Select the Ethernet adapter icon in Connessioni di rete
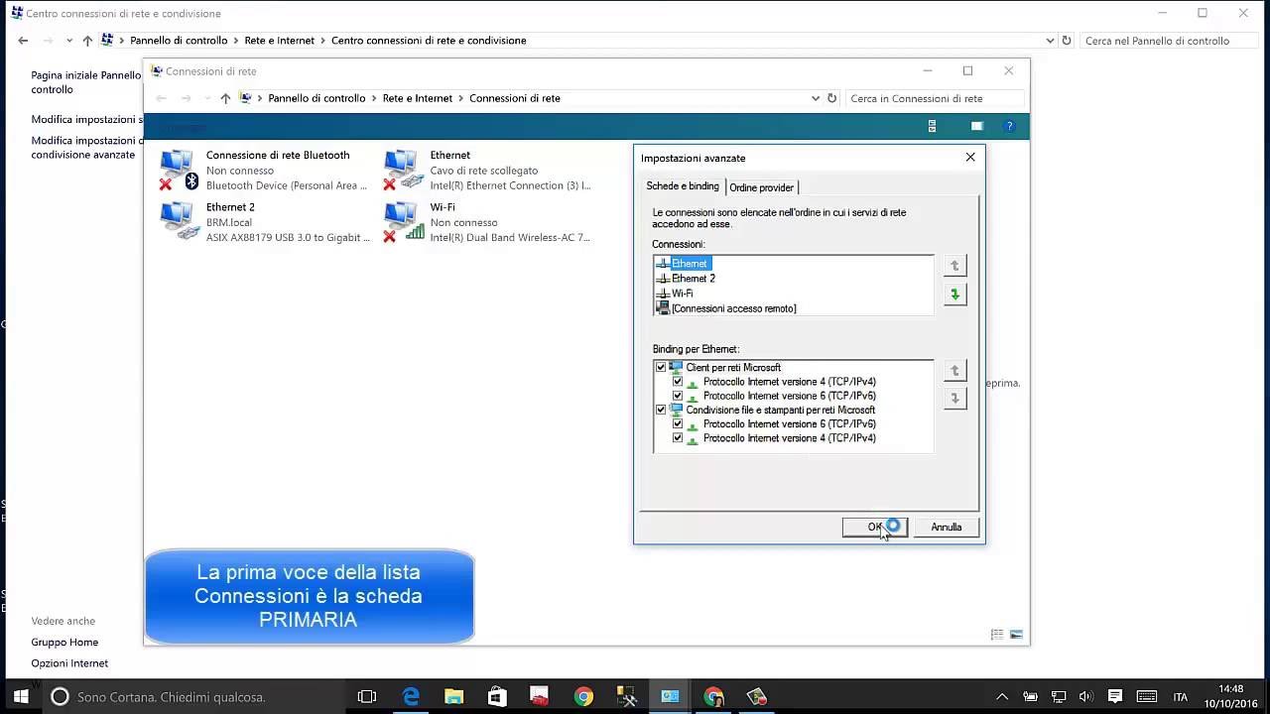Viewport: 1270px width, 714px height. 403,170
